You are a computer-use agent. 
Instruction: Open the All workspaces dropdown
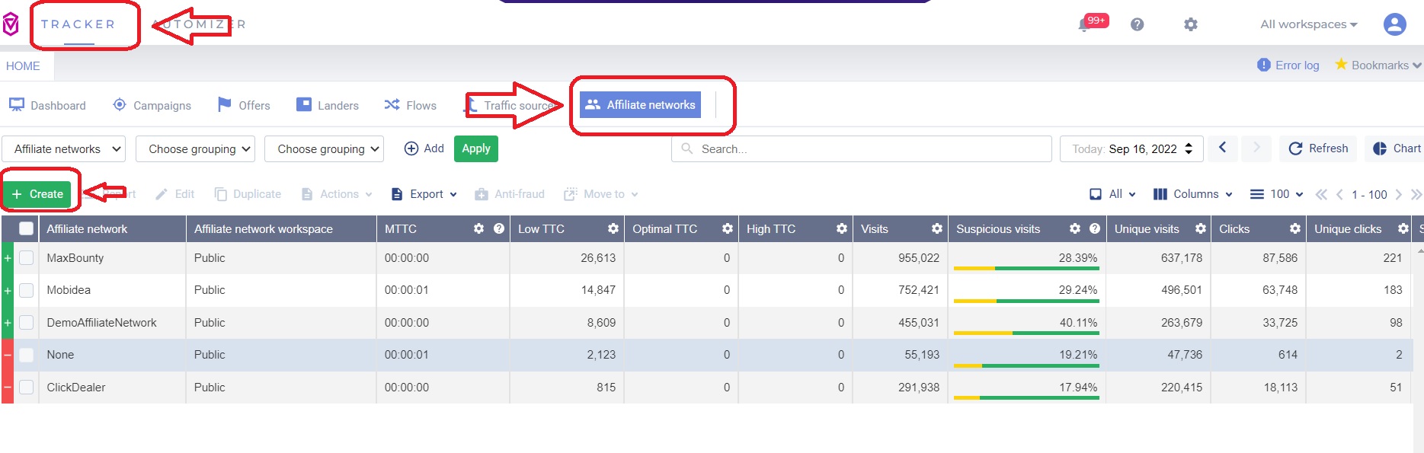pyautogui.click(x=1309, y=24)
